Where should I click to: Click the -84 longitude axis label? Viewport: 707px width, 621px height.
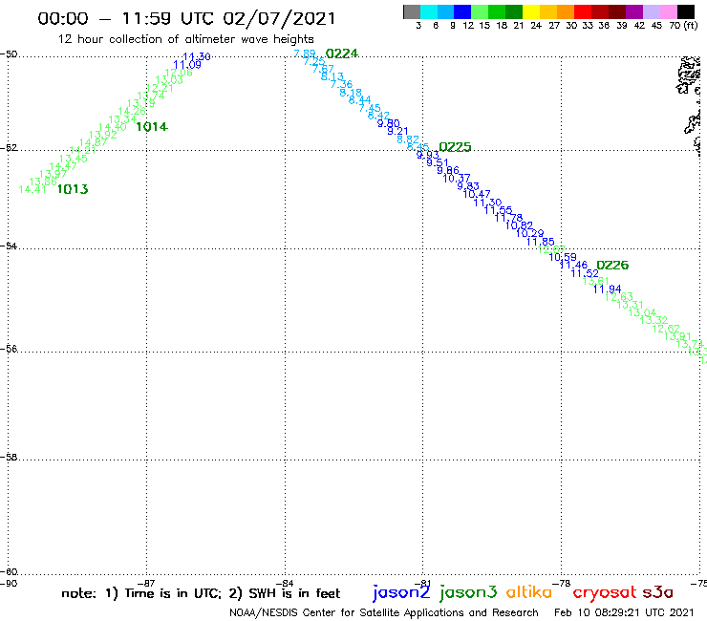coord(285,583)
